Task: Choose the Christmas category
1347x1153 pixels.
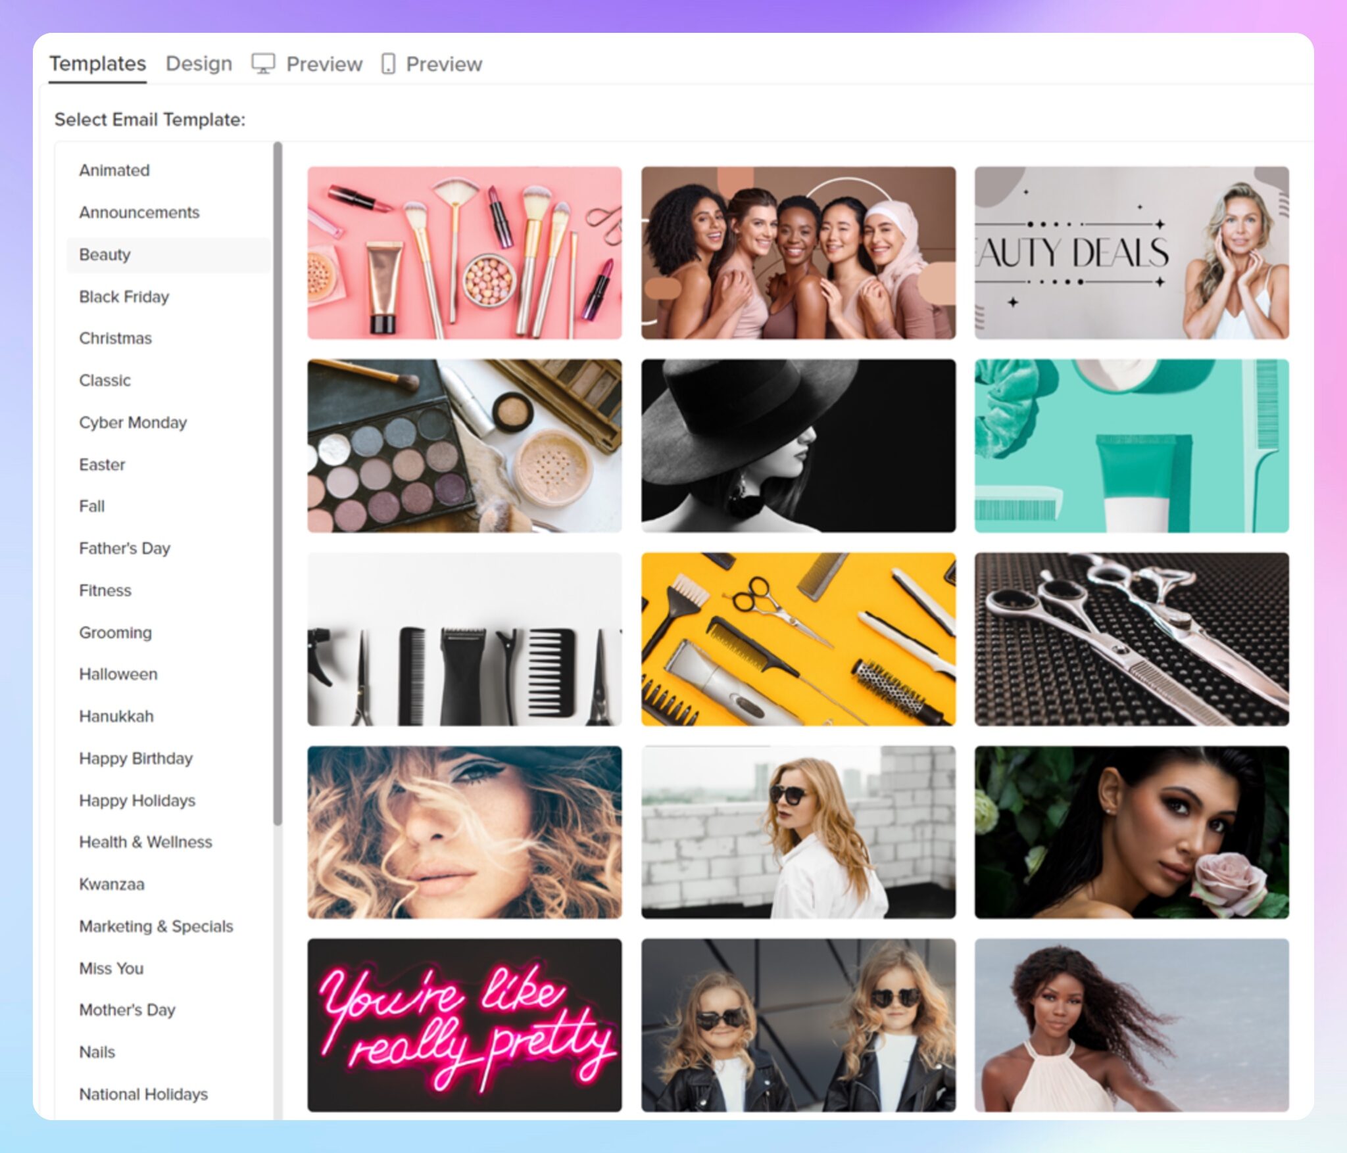Action: click(115, 338)
